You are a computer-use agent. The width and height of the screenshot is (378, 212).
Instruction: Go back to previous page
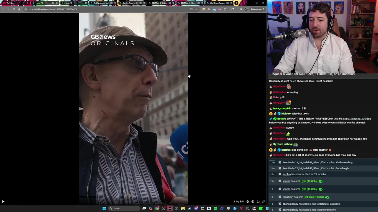[x=3, y=9]
